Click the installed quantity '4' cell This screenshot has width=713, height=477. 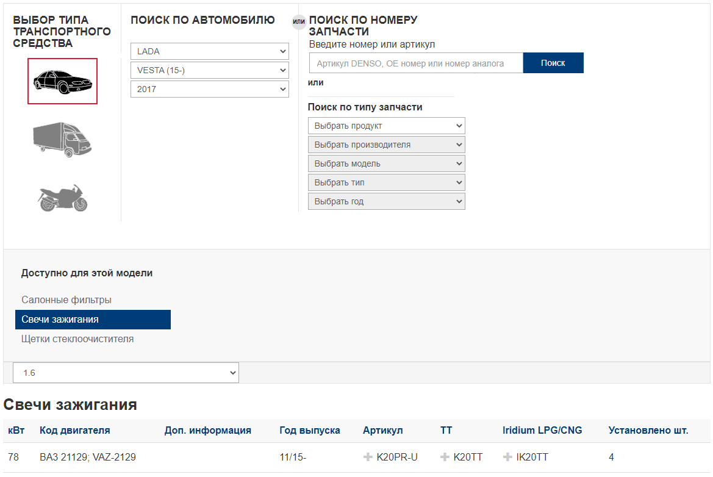coord(611,457)
